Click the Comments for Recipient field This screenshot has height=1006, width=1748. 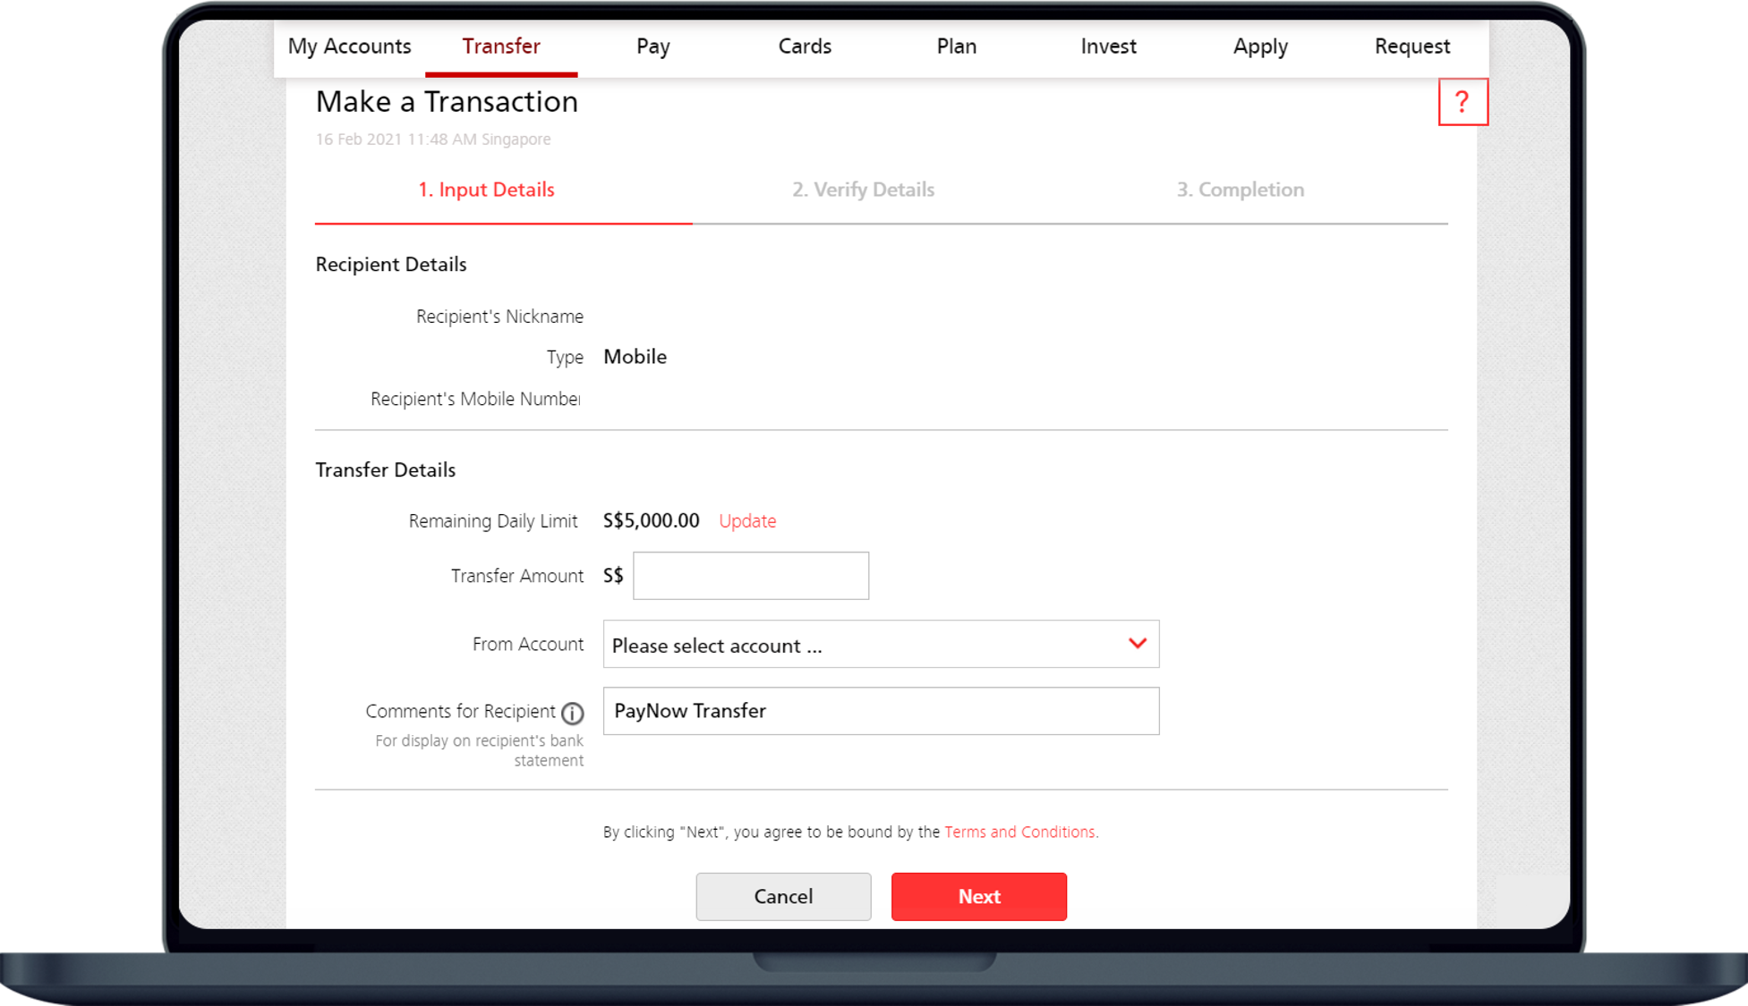point(880,710)
